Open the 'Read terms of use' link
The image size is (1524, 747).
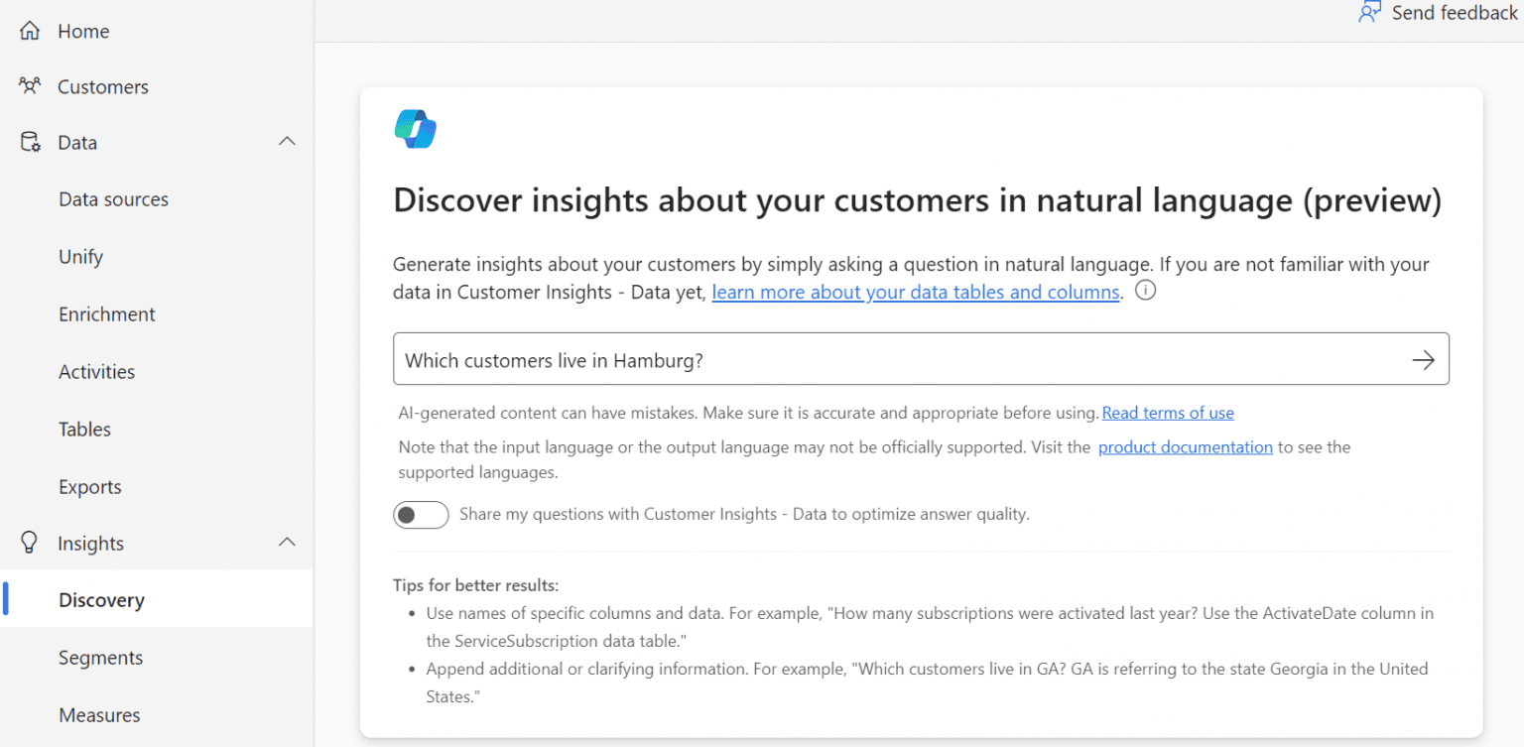1168,413
